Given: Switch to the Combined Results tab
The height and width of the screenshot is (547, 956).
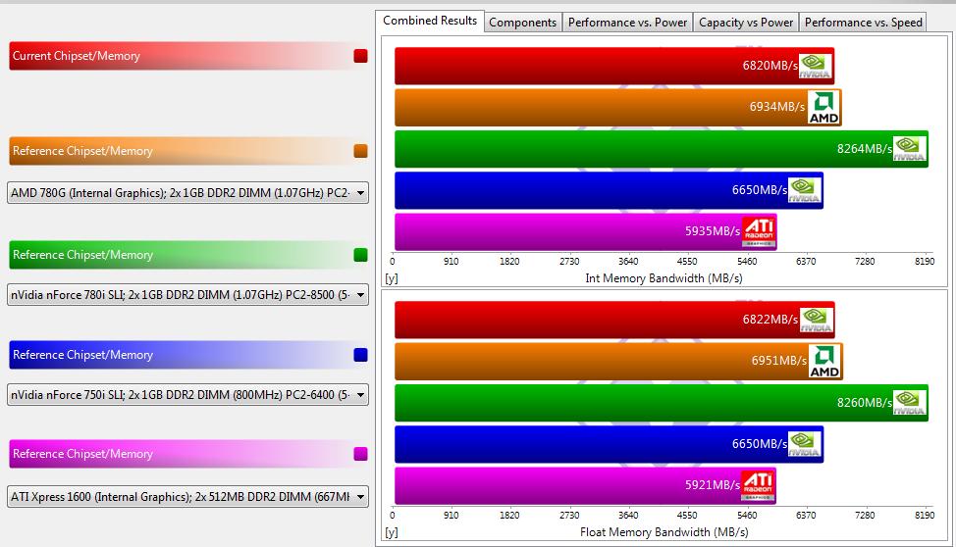Looking at the screenshot, I should [430, 21].
